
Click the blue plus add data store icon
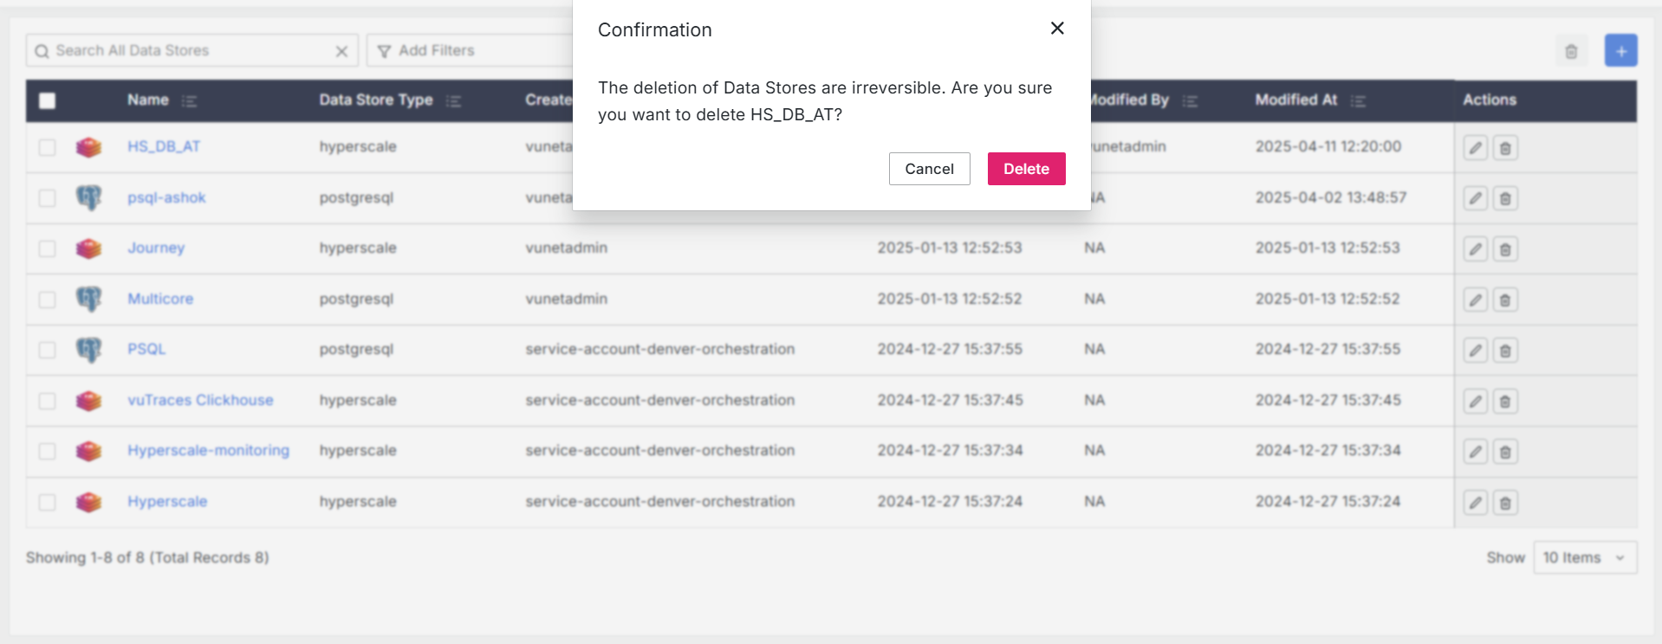(x=1620, y=51)
